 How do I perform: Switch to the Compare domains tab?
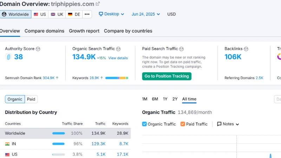pyautogui.click(x=45, y=31)
